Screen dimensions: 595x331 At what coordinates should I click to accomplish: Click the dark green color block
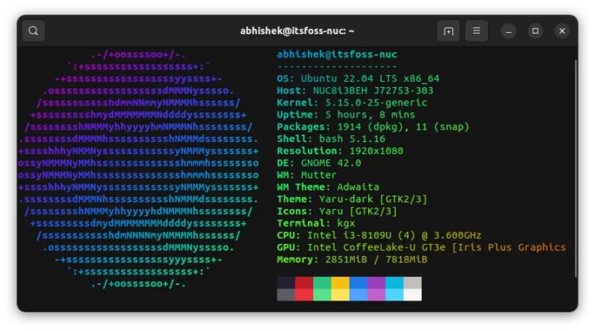coord(322,283)
